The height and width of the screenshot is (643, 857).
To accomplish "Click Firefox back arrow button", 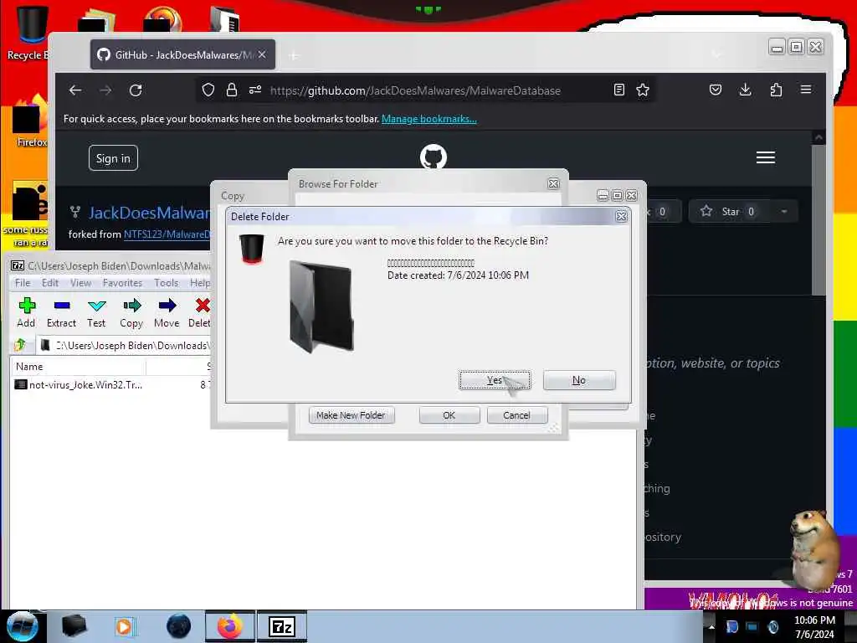I will click(75, 90).
